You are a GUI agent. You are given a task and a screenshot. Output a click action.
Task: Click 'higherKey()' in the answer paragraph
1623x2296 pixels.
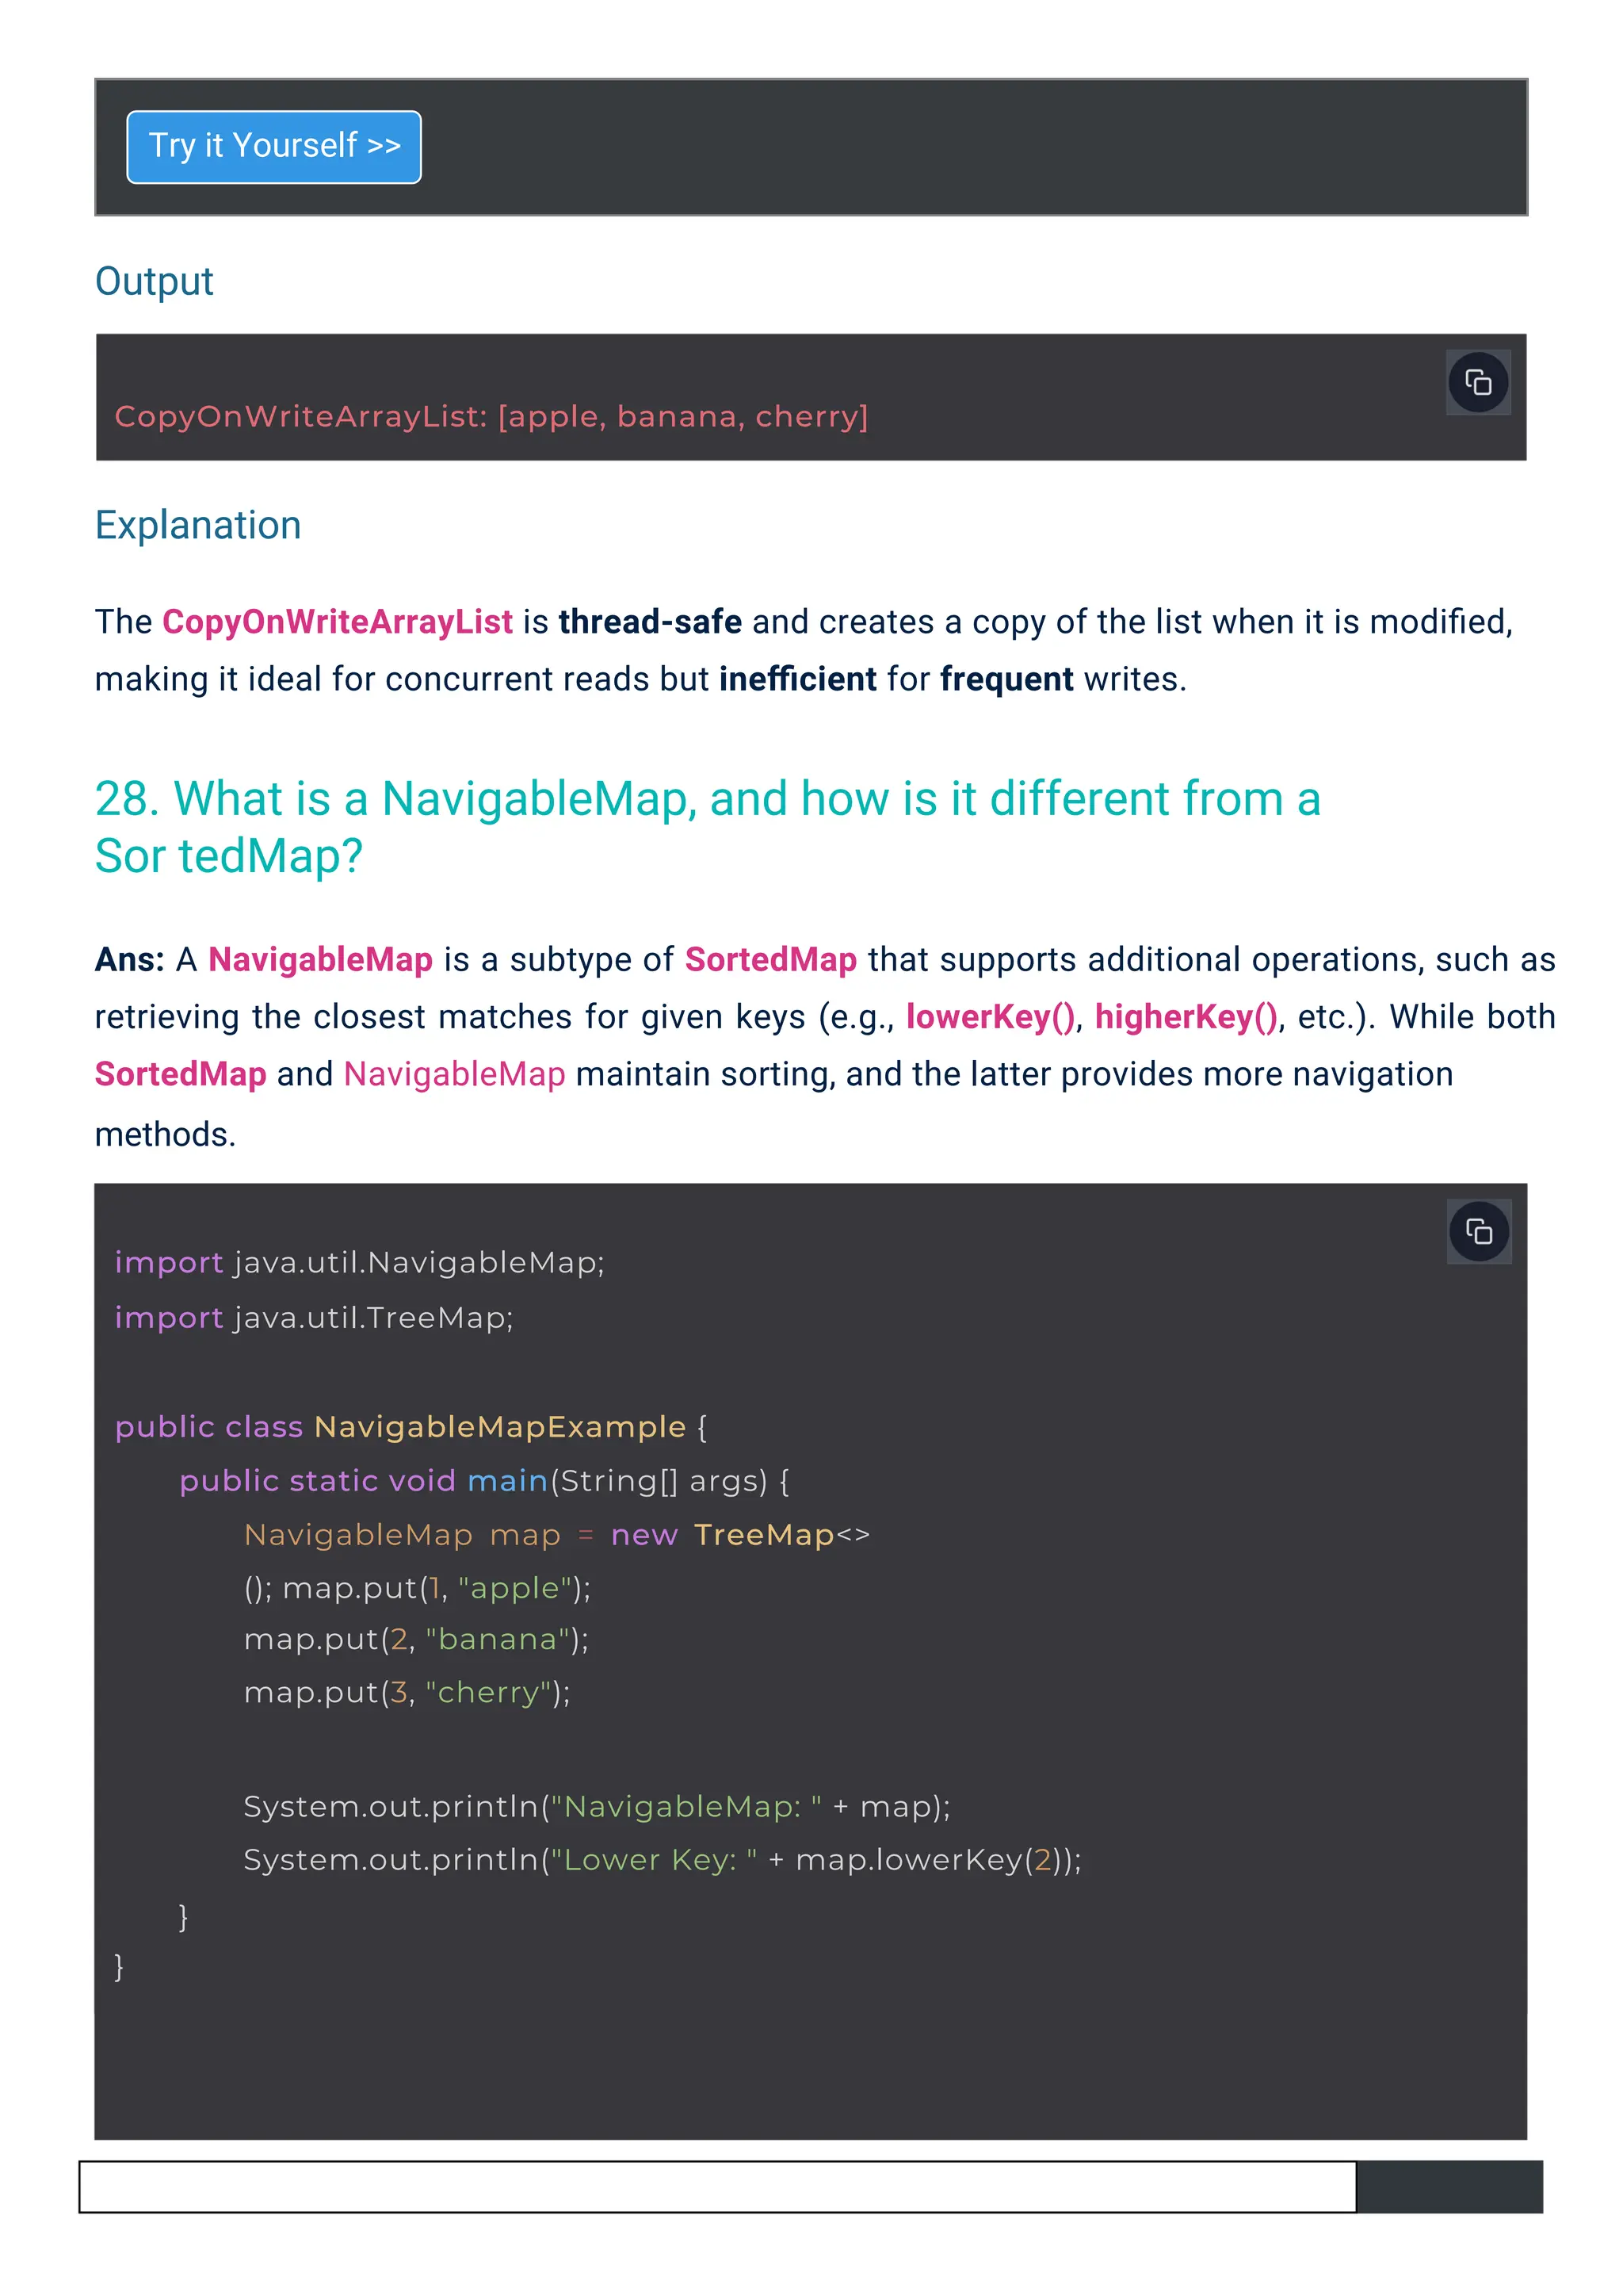pos(1186,1017)
